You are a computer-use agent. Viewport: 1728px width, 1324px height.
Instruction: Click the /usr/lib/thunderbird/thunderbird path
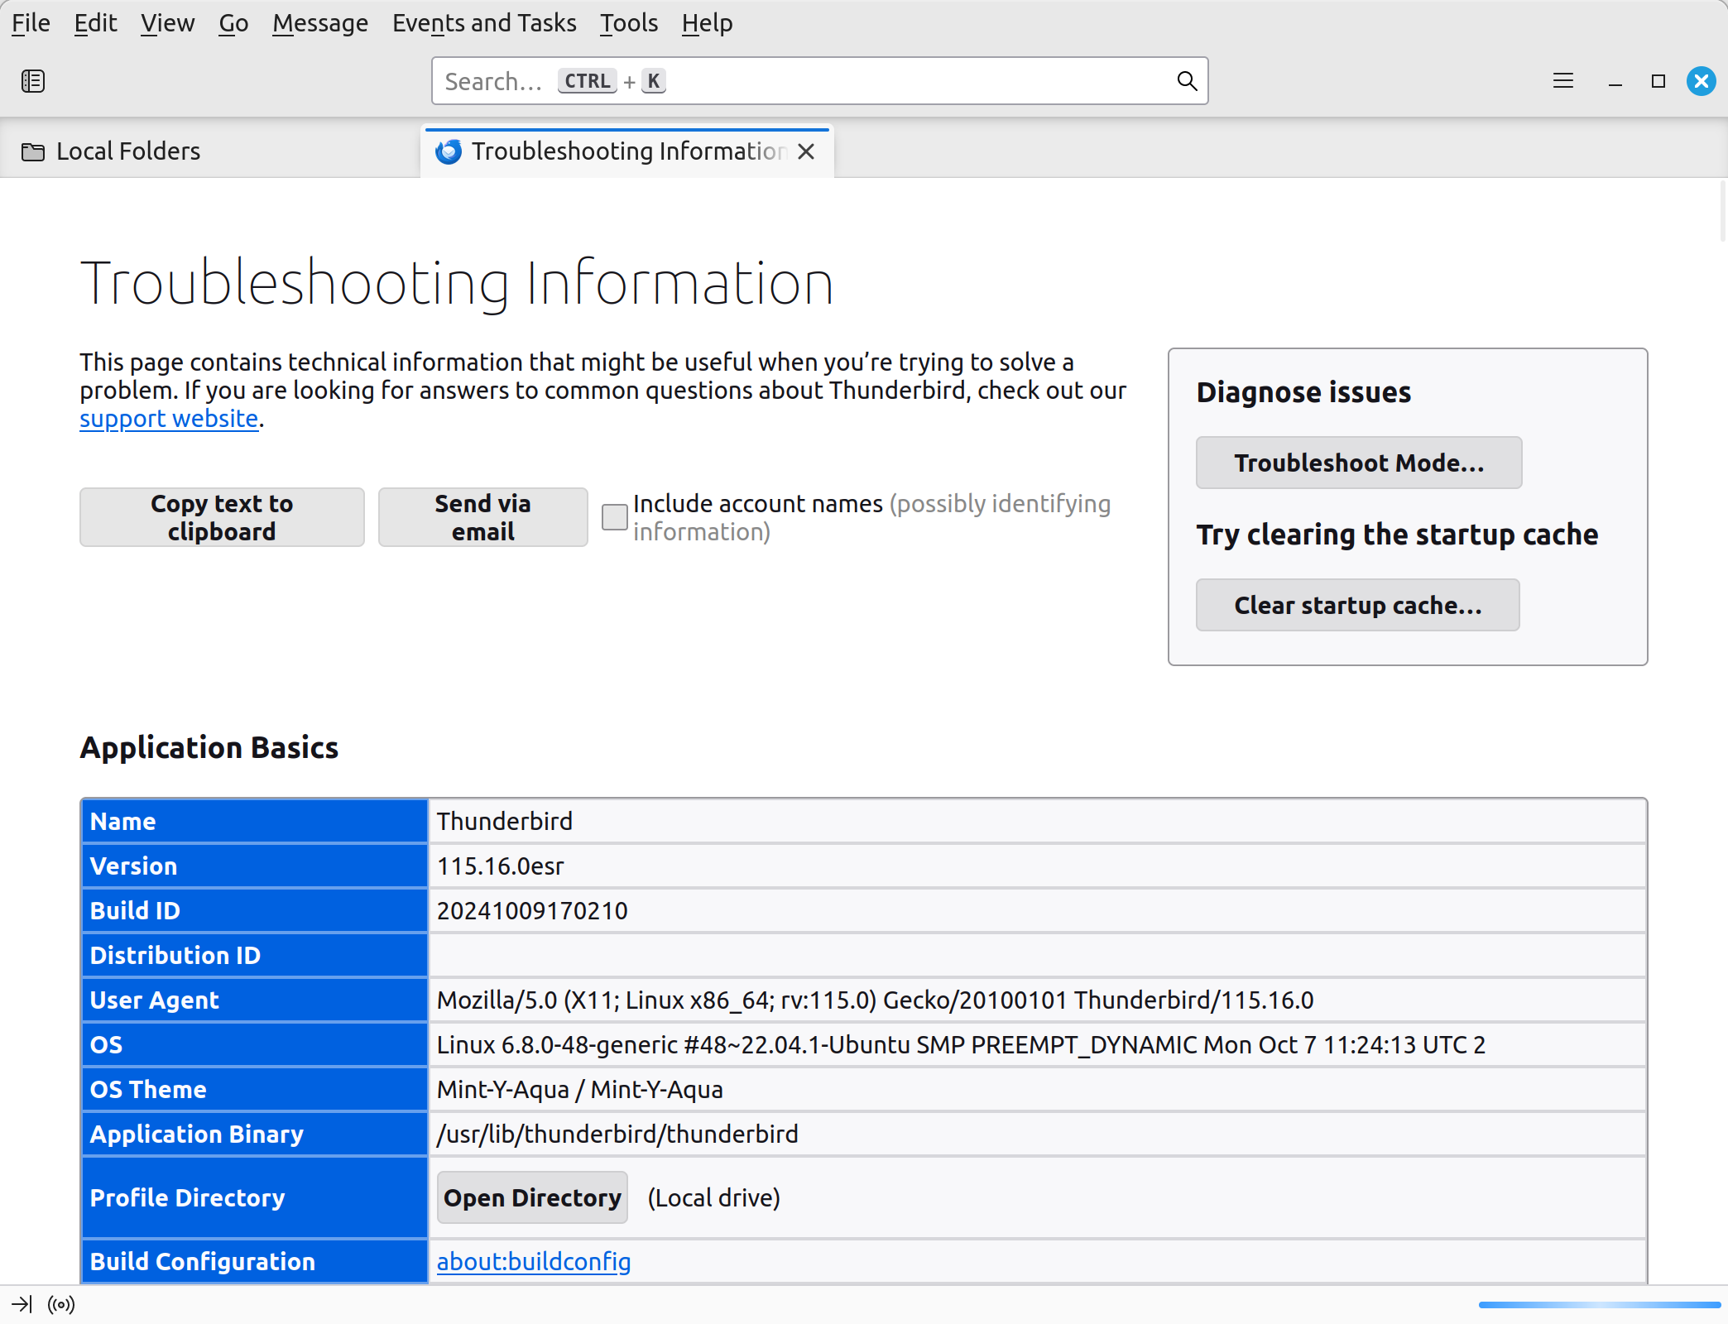[617, 1135]
